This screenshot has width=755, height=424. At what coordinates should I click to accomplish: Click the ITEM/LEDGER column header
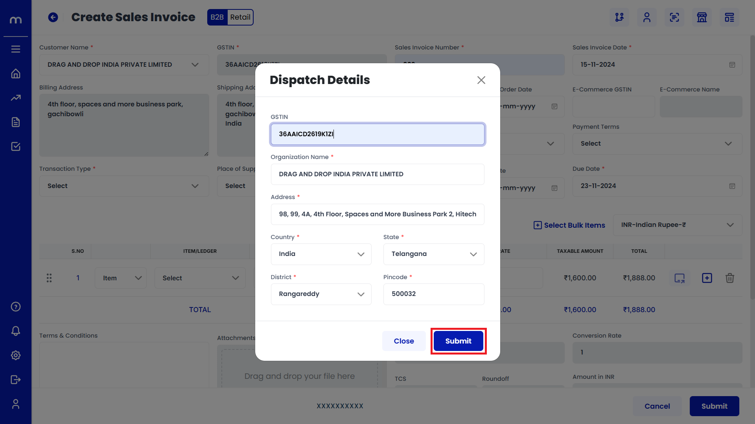click(x=200, y=251)
